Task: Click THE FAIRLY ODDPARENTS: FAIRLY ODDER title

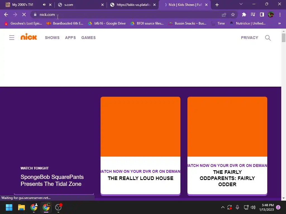Action: tap(227, 178)
